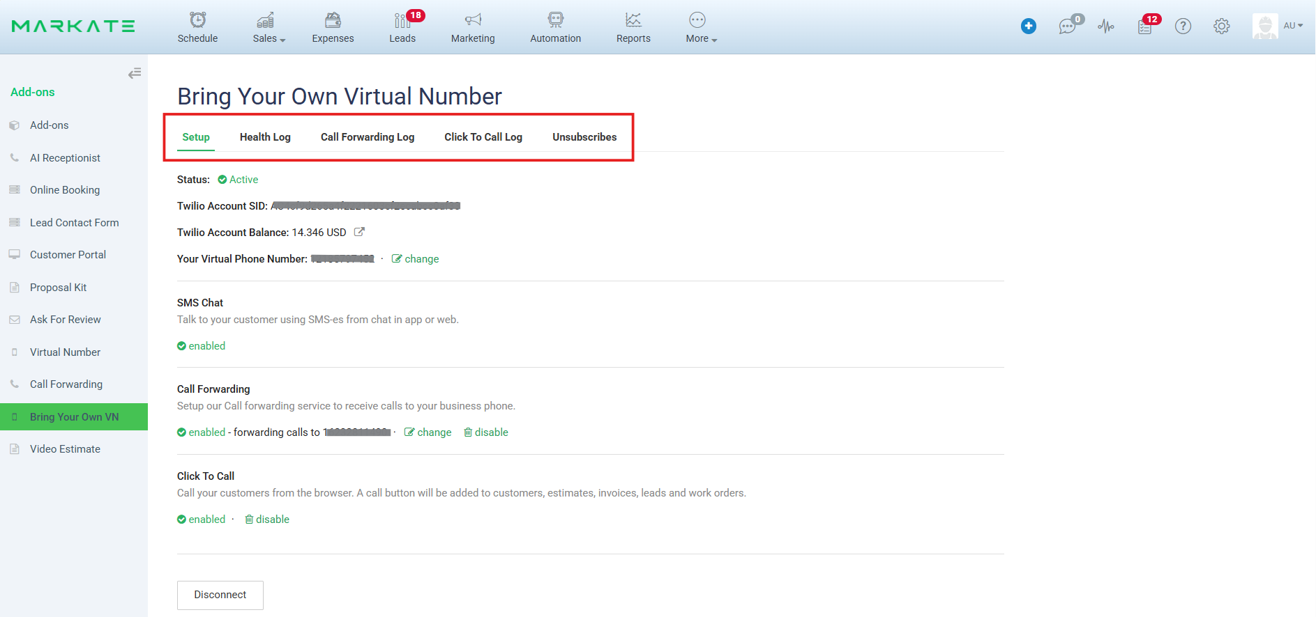Viewport: 1316px width, 617px height.
Task: Open the help question mark icon
Action: [1183, 26]
